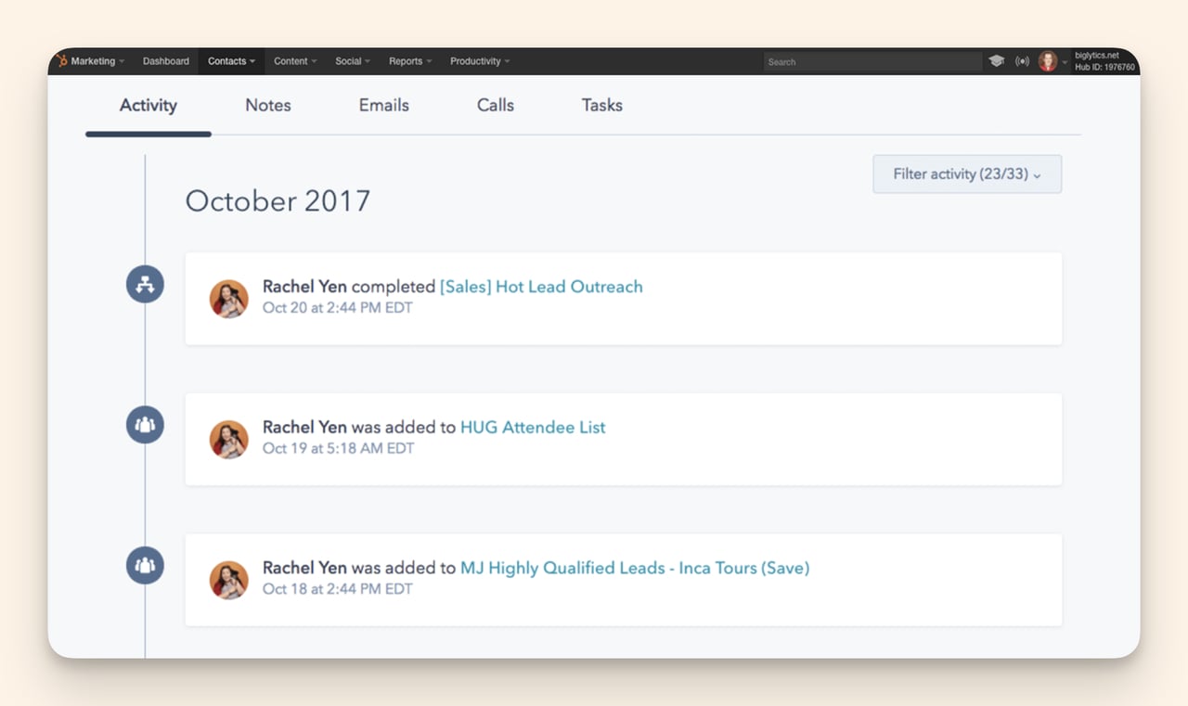Open the Marketing dropdown menu
The height and width of the screenshot is (706, 1188).
coord(97,61)
